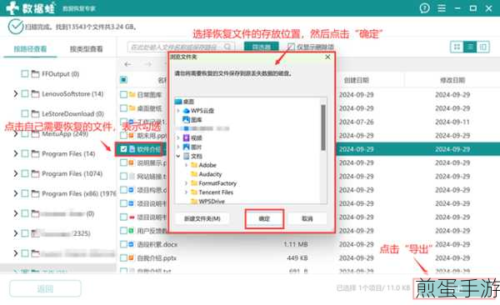Click file icon of checked 软件介绍 row

click(x=132, y=149)
